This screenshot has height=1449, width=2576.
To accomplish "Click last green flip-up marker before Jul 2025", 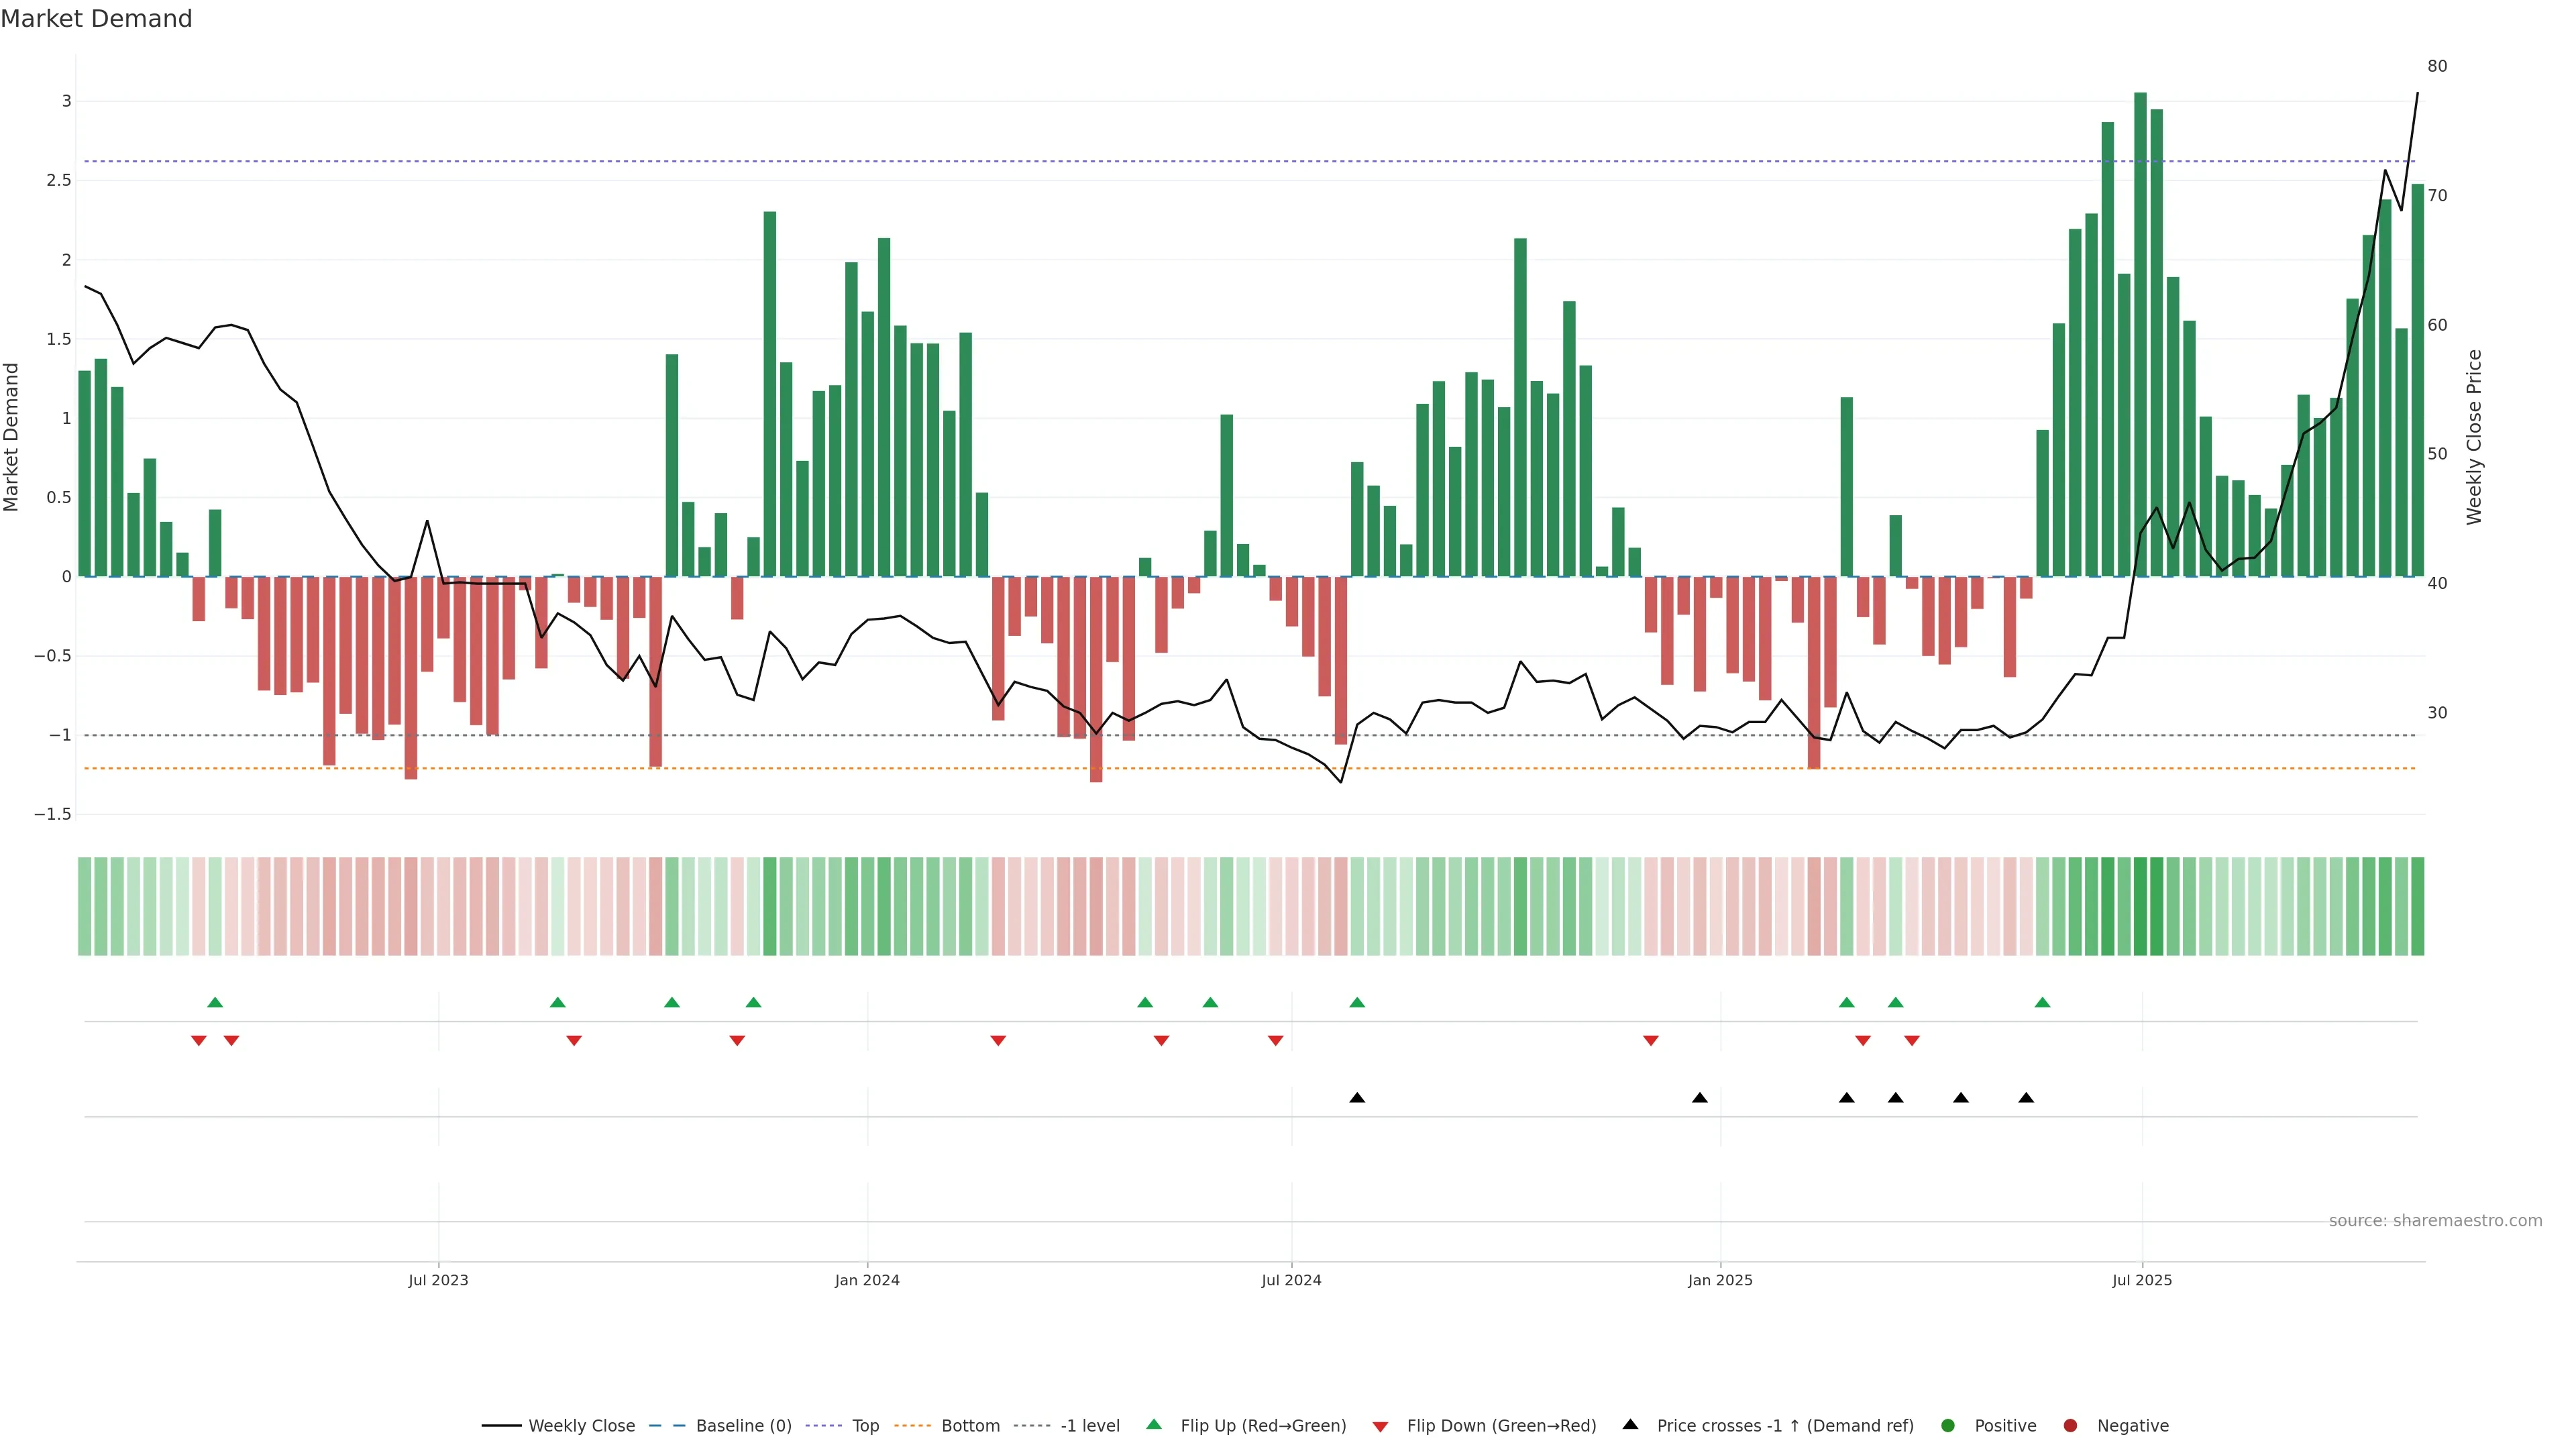I will 2042,1002.
